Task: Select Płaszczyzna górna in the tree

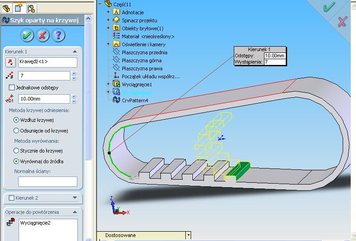Action: [x=142, y=60]
